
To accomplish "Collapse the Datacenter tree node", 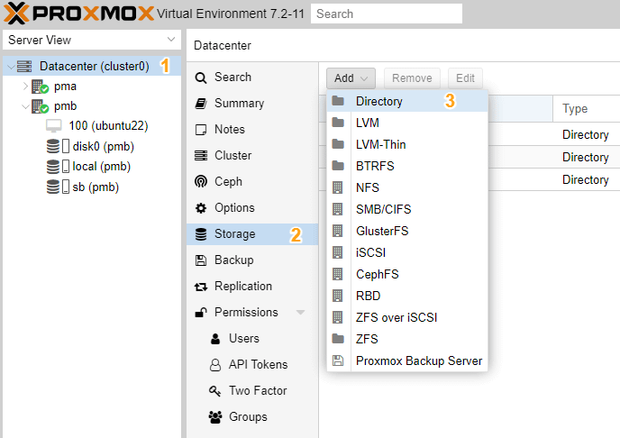I will click(11, 67).
